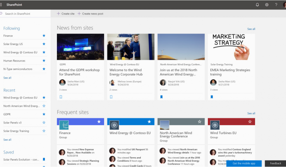Open Solar Panels Evolution saved item
The height and width of the screenshot is (167, 286).
coord(21,159)
